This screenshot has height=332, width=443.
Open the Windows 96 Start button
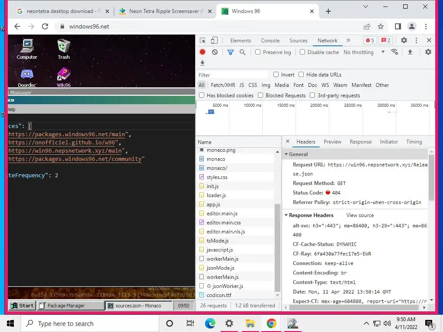(x=22, y=306)
